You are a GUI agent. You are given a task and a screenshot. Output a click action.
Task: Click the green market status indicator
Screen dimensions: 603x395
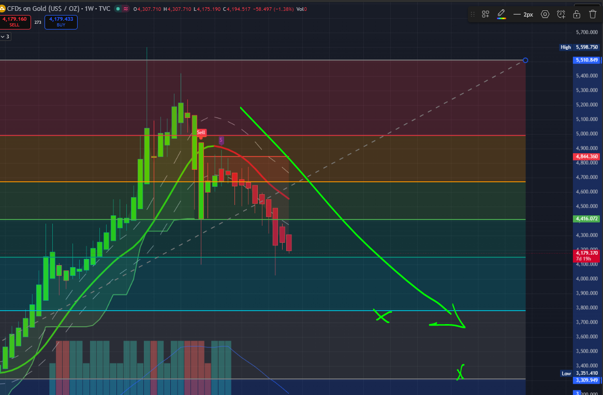click(117, 8)
